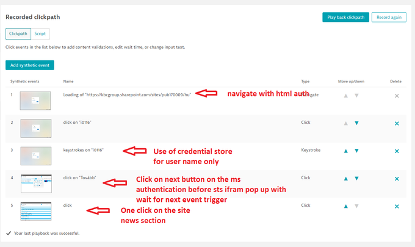Move event 2 down with arrow
This screenshot has height=247, width=415.
tap(356, 123)
